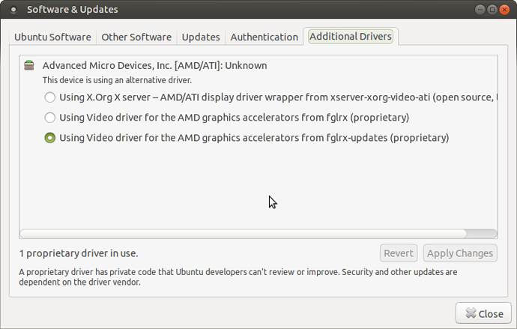Select the fglrx proprietary driver option
This screenshot has height=329, width=517.
click(x=49, y=118)
